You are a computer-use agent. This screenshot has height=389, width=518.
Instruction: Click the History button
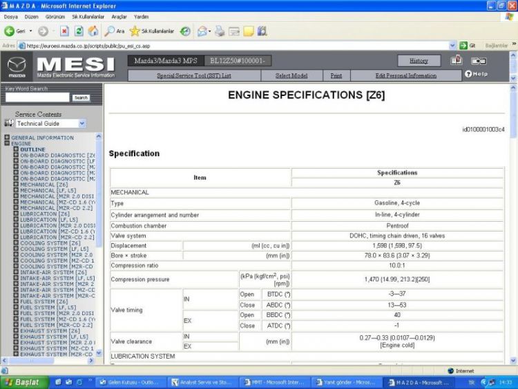(x=419, y=61)
